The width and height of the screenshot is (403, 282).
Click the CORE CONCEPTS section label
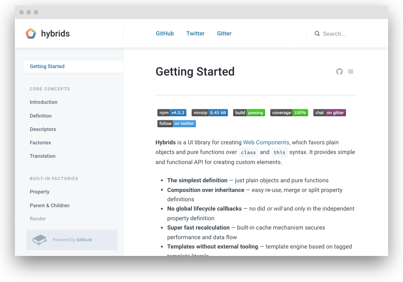point(50,89)
